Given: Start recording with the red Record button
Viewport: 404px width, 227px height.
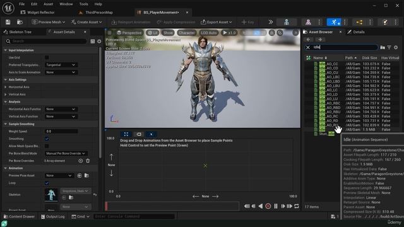Looking at the screenshot, I should pyautogui.click(x=268, y=206).
